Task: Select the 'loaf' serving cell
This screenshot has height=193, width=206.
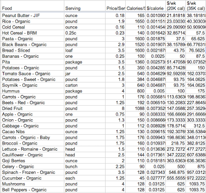Action: [x=84, y=51]
